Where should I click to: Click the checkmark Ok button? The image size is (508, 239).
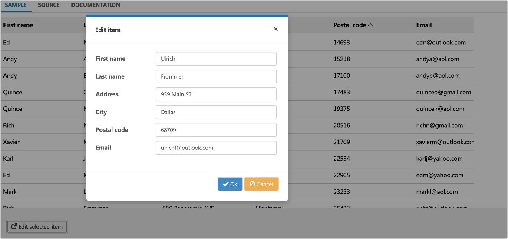[x=230, y=184]
